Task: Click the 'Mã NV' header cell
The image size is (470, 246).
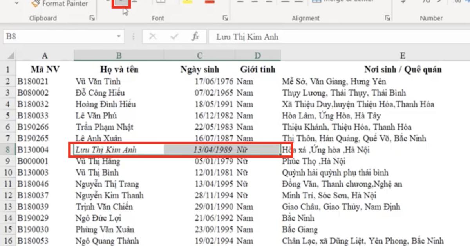Action: click(x=45, y=70)
